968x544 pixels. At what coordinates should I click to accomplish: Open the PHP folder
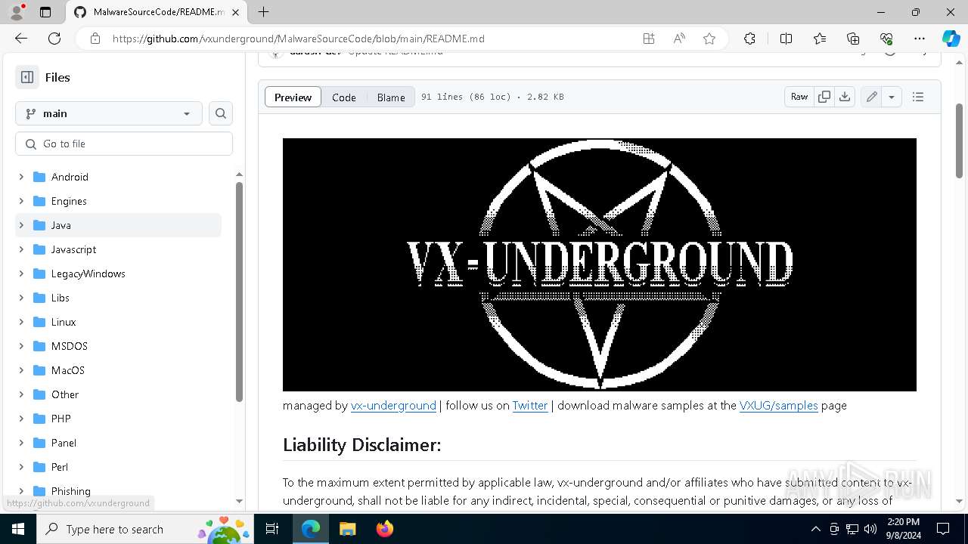(61, 419)
